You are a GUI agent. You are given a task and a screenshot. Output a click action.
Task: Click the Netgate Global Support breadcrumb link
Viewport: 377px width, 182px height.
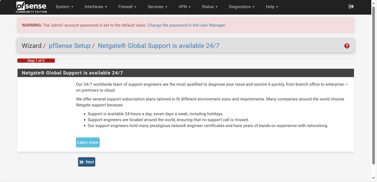(x=159, y=46)
